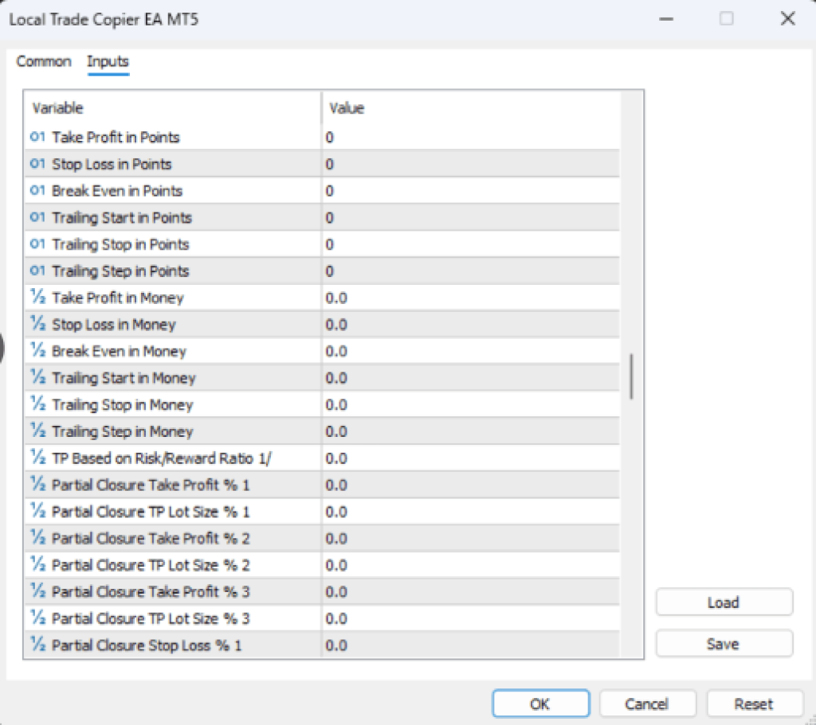
Task: Select the 'TP Based on Risk/Reward Ratio 1/' label
Action: (x=162, y=458)
